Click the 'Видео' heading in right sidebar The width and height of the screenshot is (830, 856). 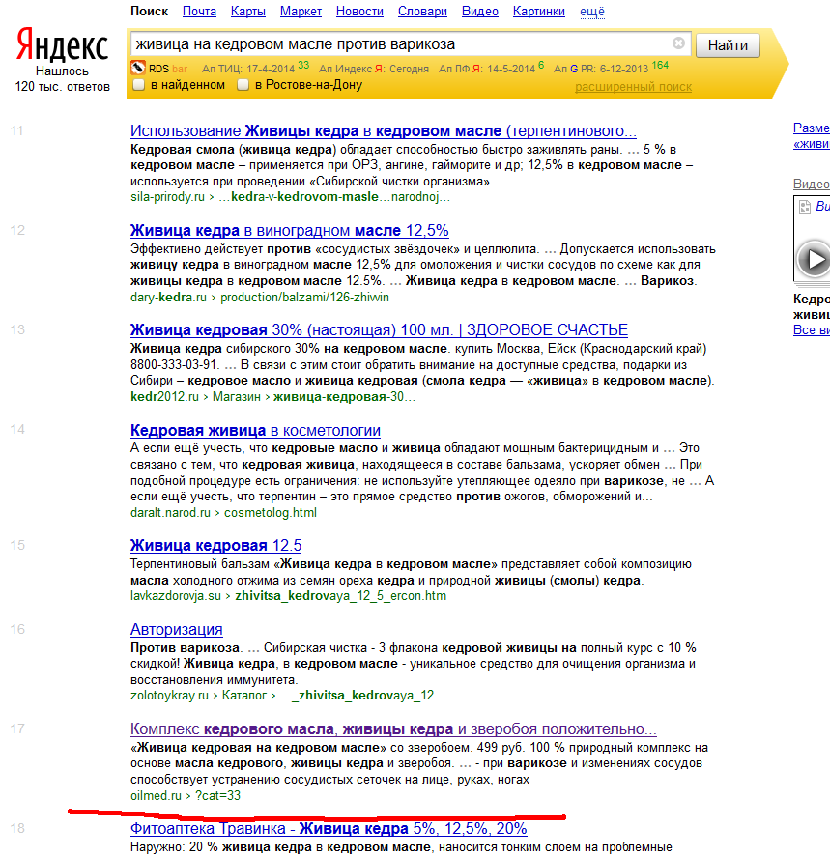coord(812,184)
